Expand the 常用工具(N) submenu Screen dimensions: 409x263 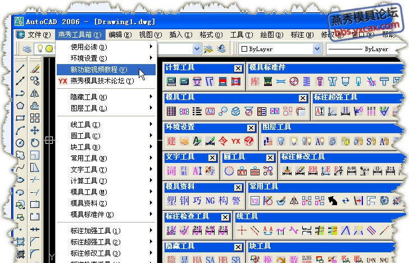(106, 158)
